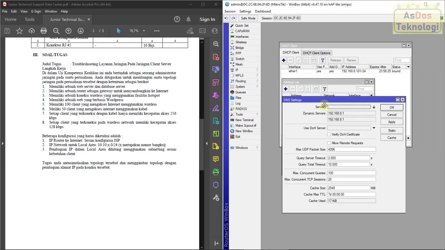Expand Use DoH Server dropdown
The image size is (445, 250).
(374, 128)
